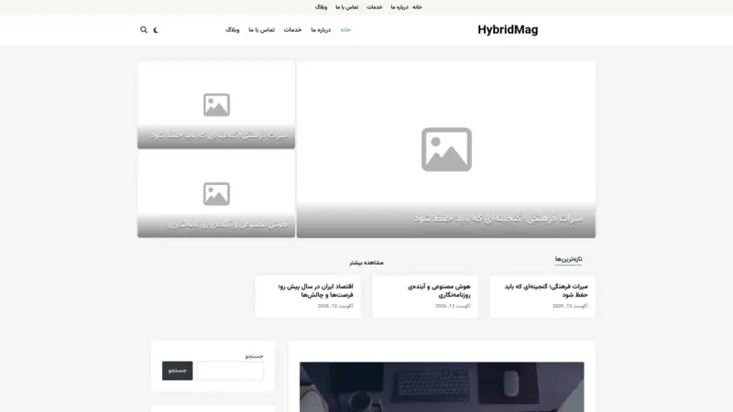Select خانه in main navigation
The image size is (733, 412).
point(345,30)
